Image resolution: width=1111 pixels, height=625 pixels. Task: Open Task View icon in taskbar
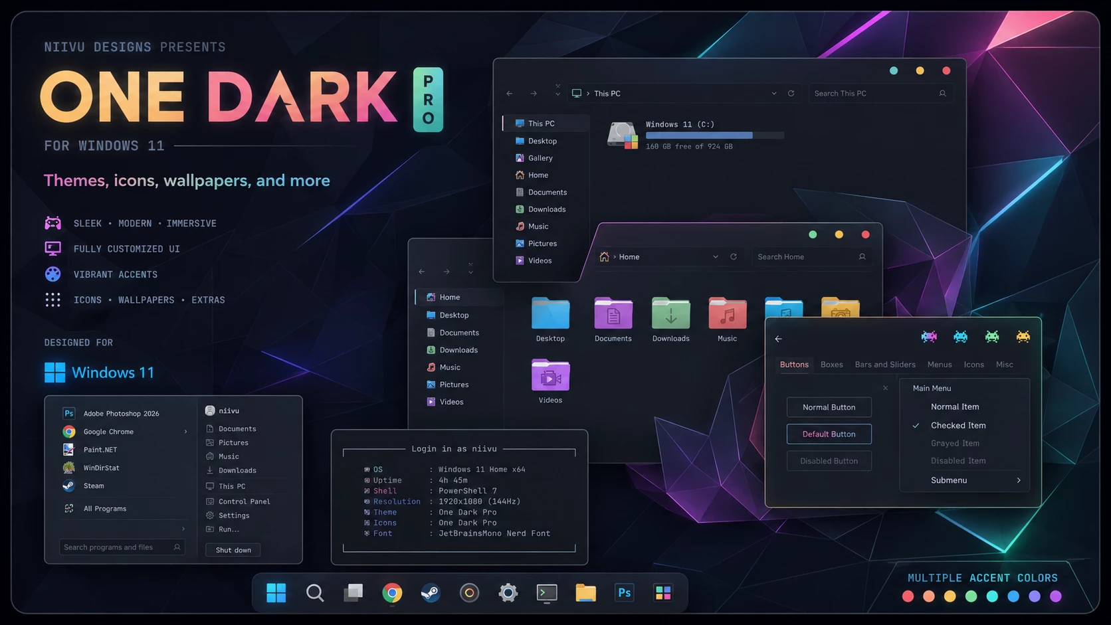click(353, 592)
